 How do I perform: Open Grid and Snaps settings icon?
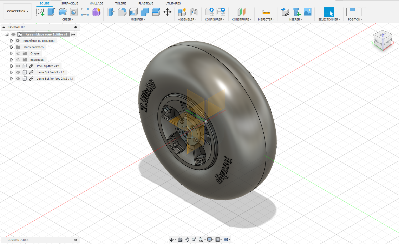[218, 240]
